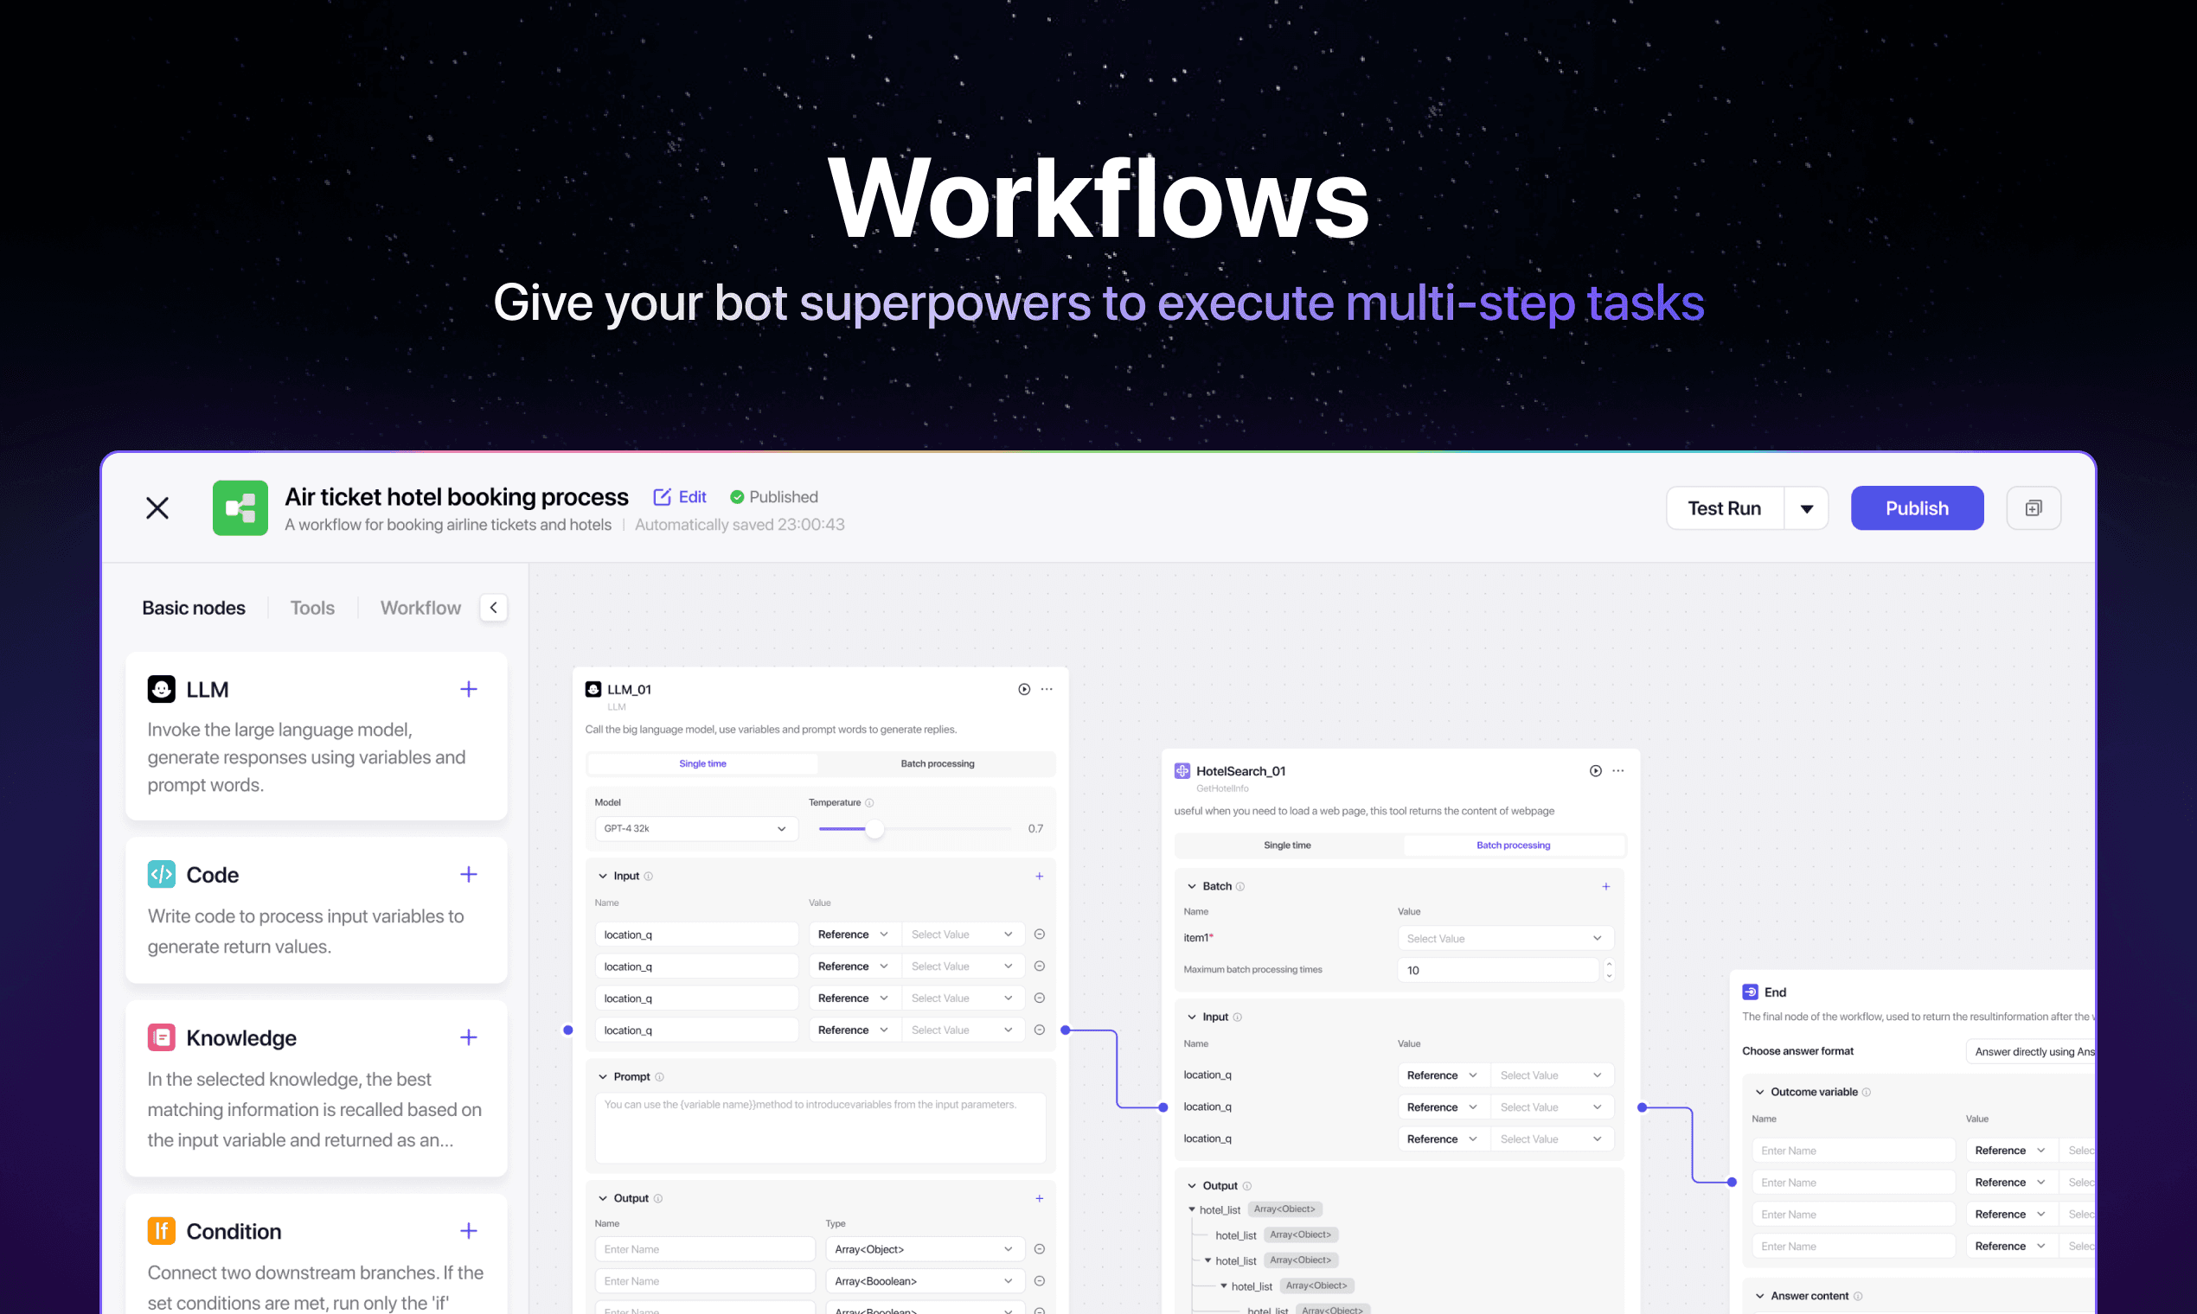2197x1314 pixels.
Task: Click the Prompt text area in LLM_01
Action: click(819, 1127)
